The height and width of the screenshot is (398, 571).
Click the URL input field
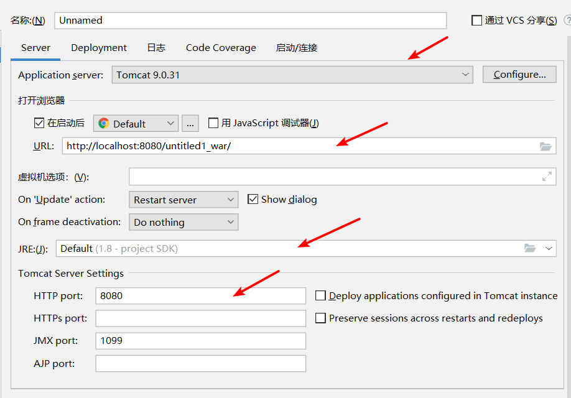(309, 146)
